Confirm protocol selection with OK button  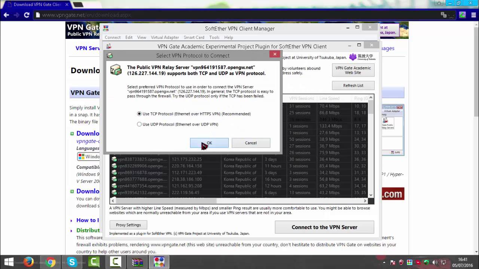pos(209,143)
